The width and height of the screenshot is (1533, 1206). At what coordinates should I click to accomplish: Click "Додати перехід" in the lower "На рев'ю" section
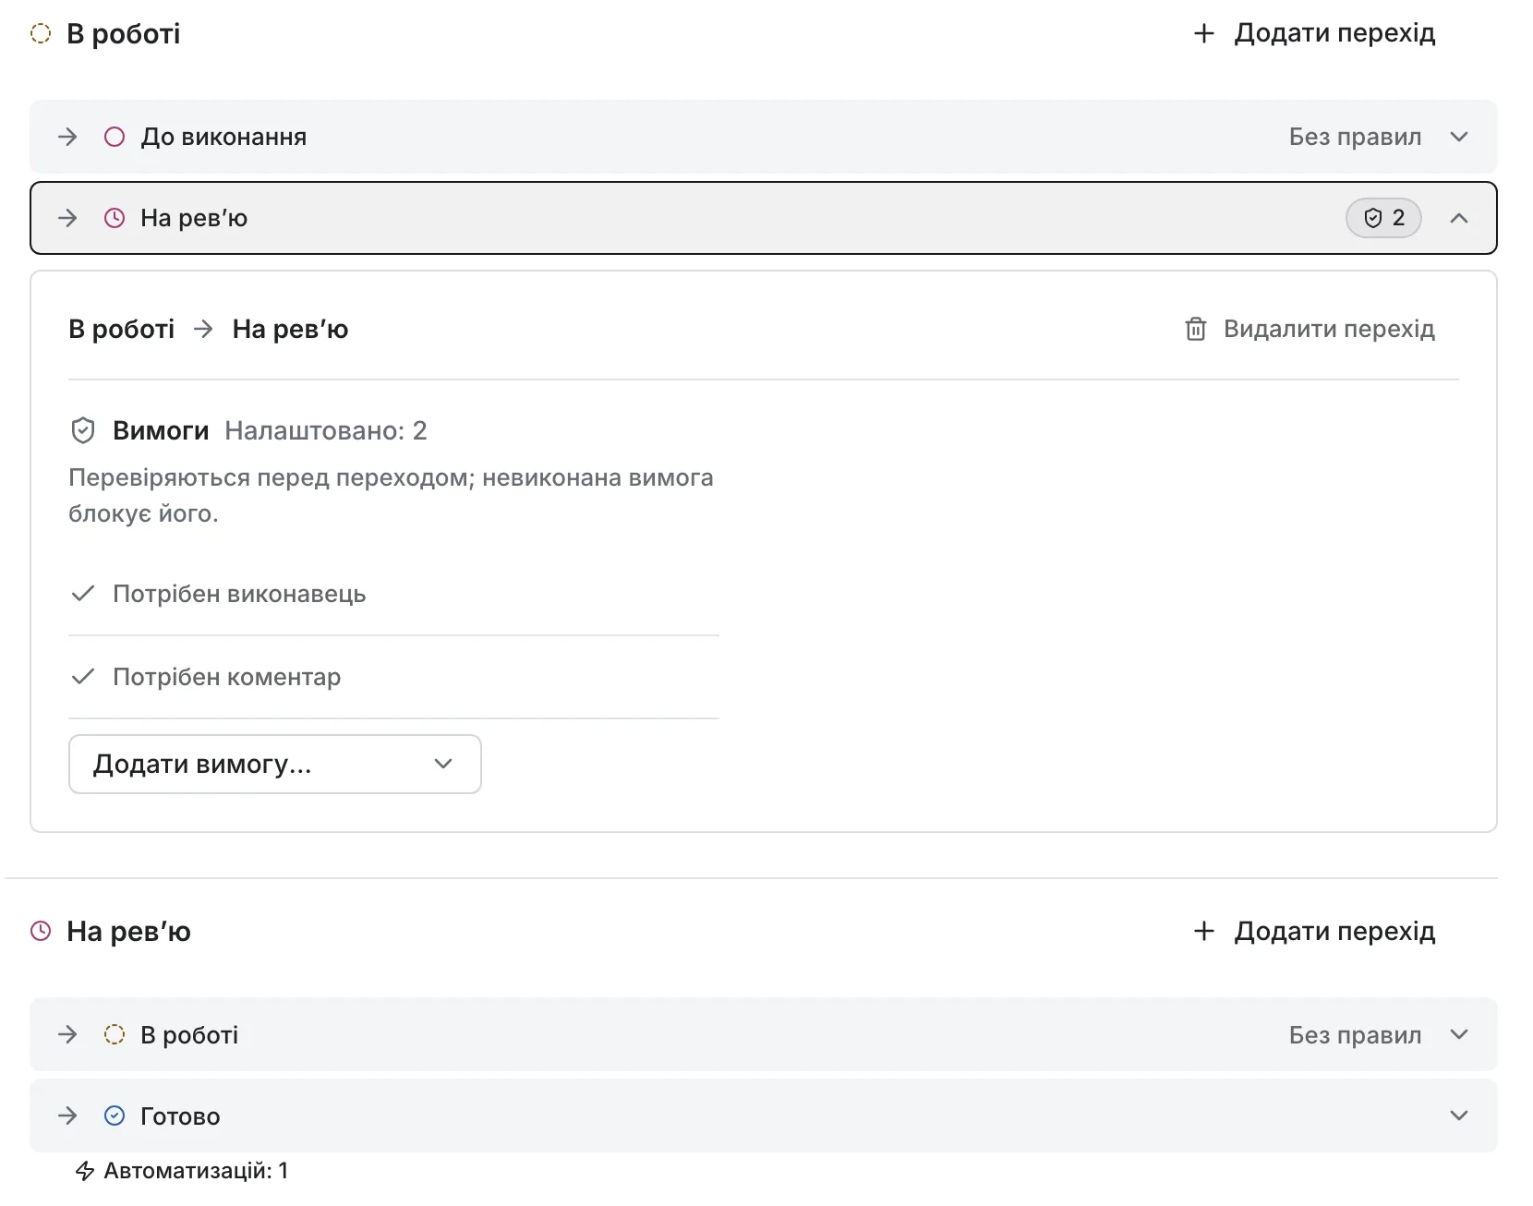coord(1314,931)
